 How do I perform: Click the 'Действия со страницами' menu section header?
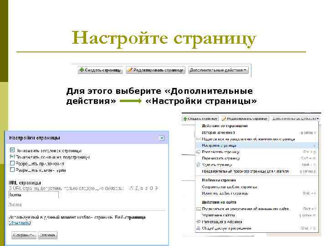225,126
